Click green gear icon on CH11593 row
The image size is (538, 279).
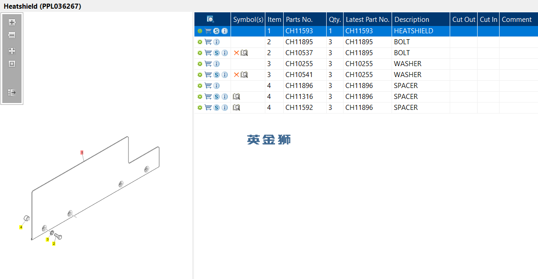[x=199, y=31]
